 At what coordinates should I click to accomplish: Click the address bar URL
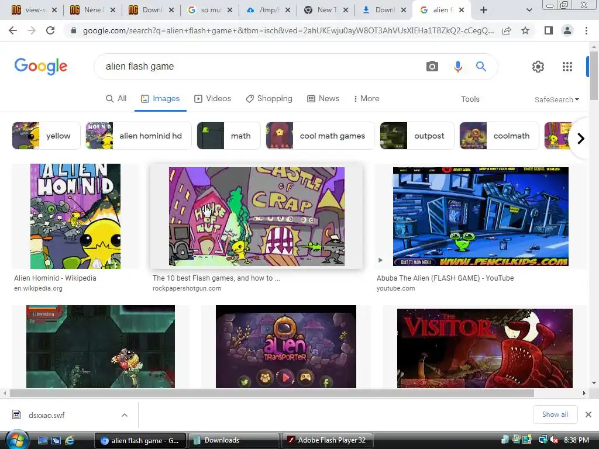point(288,30)
